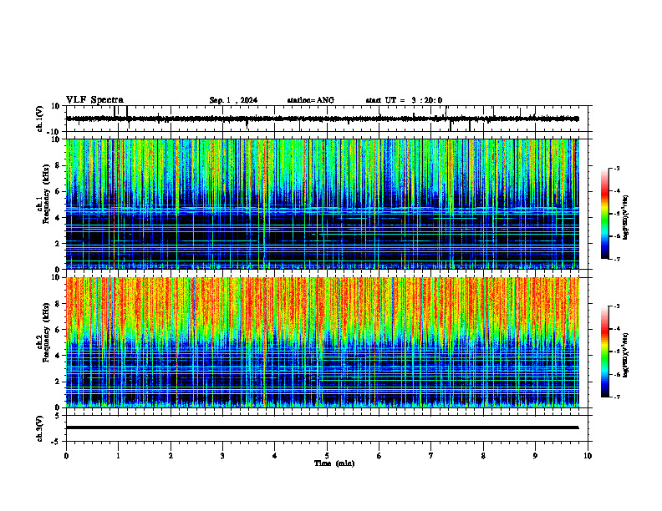Click inside the ch.1 voltage waveform panel
Screen dimensions: 662x511
[x=328, y=119]
